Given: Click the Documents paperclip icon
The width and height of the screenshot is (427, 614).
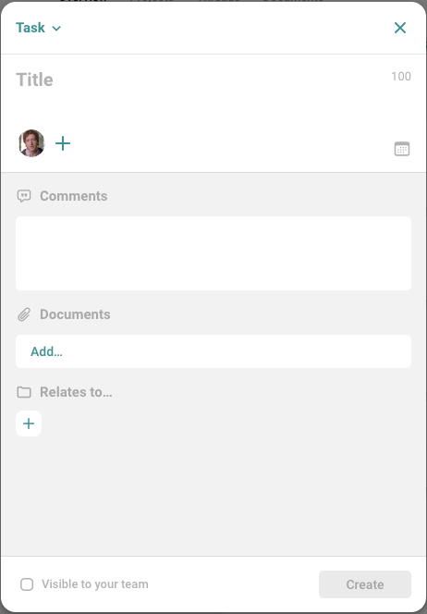Looking at the screenshot, I should click(24, 314).
